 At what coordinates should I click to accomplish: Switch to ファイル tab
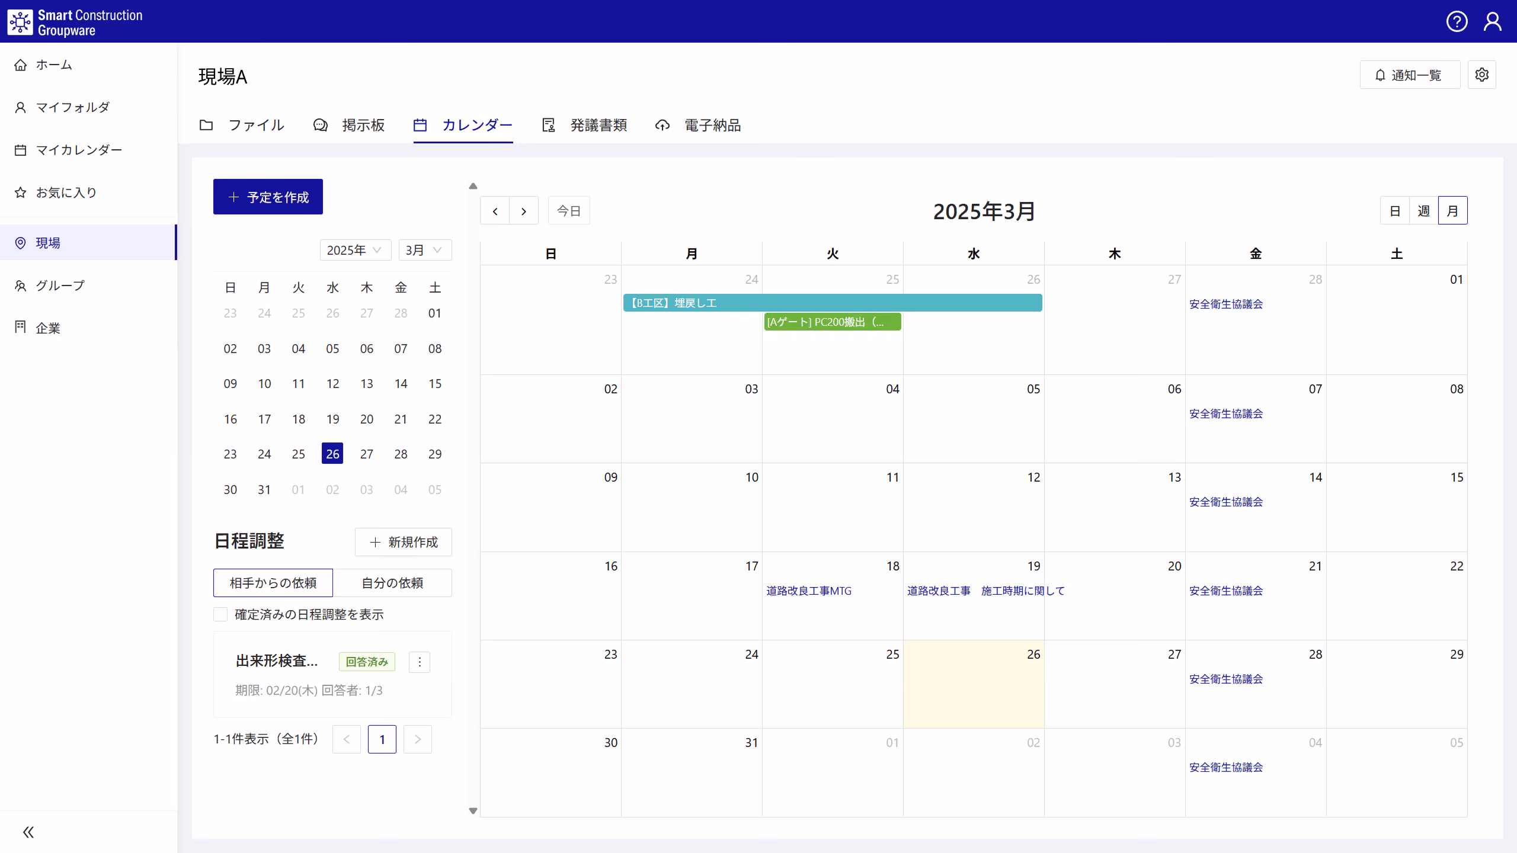(242, 125)
